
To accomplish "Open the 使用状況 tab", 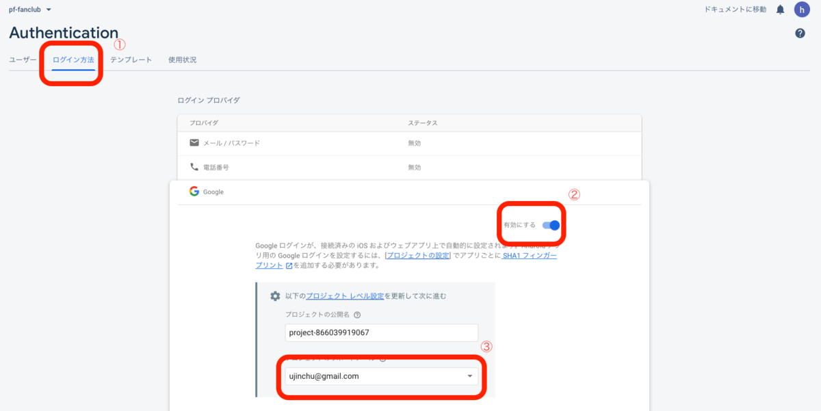I will pos(182,59).
